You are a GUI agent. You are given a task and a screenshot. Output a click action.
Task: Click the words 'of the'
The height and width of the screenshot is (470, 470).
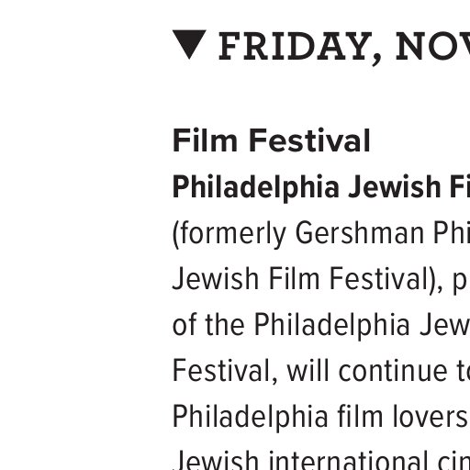[208, 324]
